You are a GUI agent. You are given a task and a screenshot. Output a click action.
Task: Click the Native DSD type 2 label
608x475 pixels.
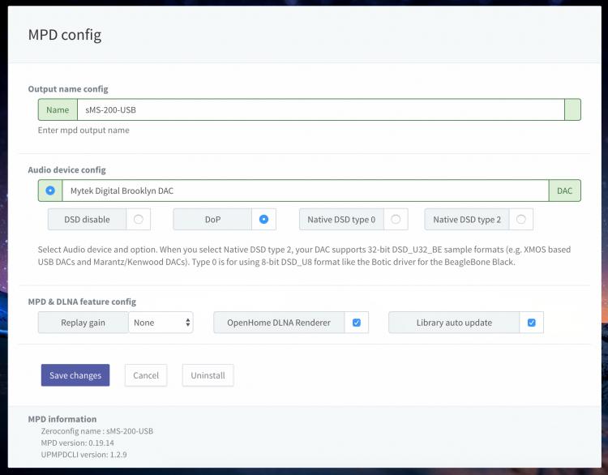tap(467, 219)
